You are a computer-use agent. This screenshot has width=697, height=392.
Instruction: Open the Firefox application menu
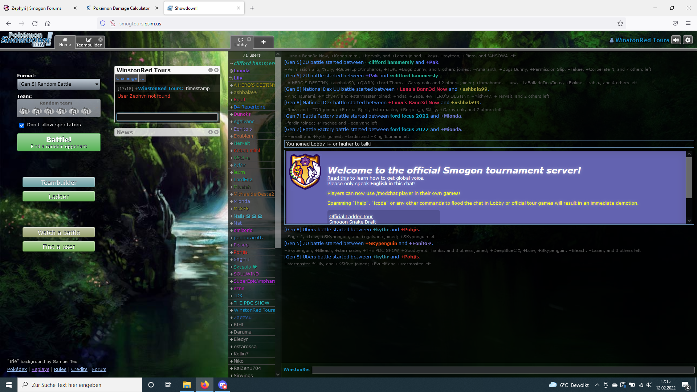click(x=688, y=24)
